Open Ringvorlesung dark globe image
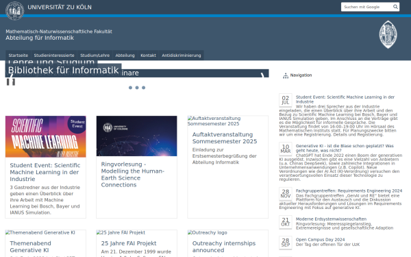Image resolution: width=411 pixels, height=257 pixels. click(x=136, y=136)
